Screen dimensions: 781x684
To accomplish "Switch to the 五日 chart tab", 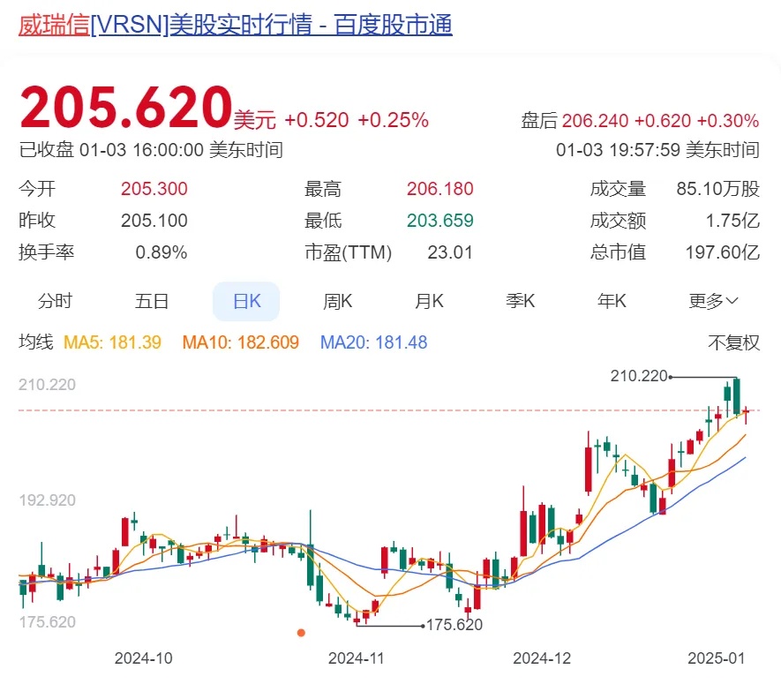I will click(x=152, y=301).
